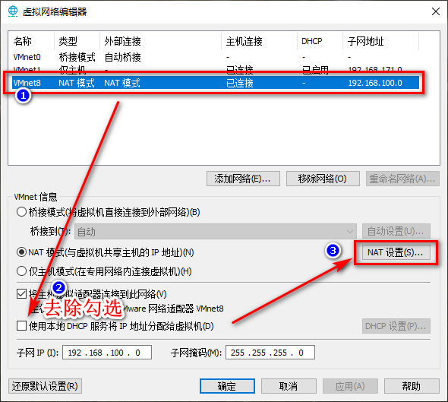Click the 重命名网络(A)... button
Image resolution: width=448 pixels, height=402 pixels.
pyautogui.click(x=402, y=179)
